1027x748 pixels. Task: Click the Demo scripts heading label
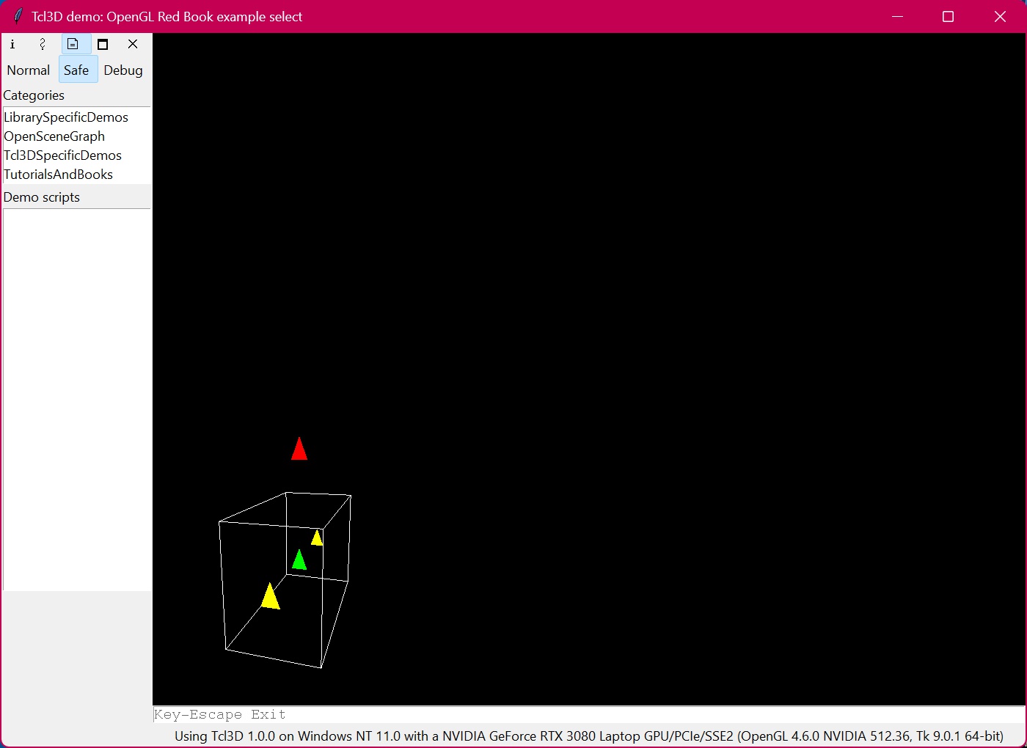pyautogui.click(x=42, y=197)
